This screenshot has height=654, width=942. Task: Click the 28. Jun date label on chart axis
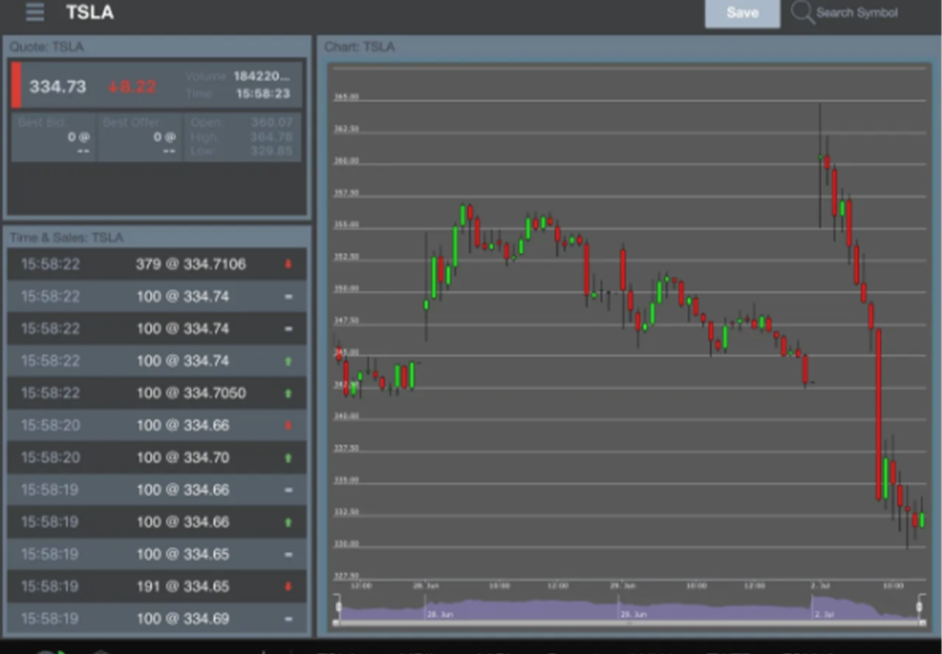click(426, 586)
